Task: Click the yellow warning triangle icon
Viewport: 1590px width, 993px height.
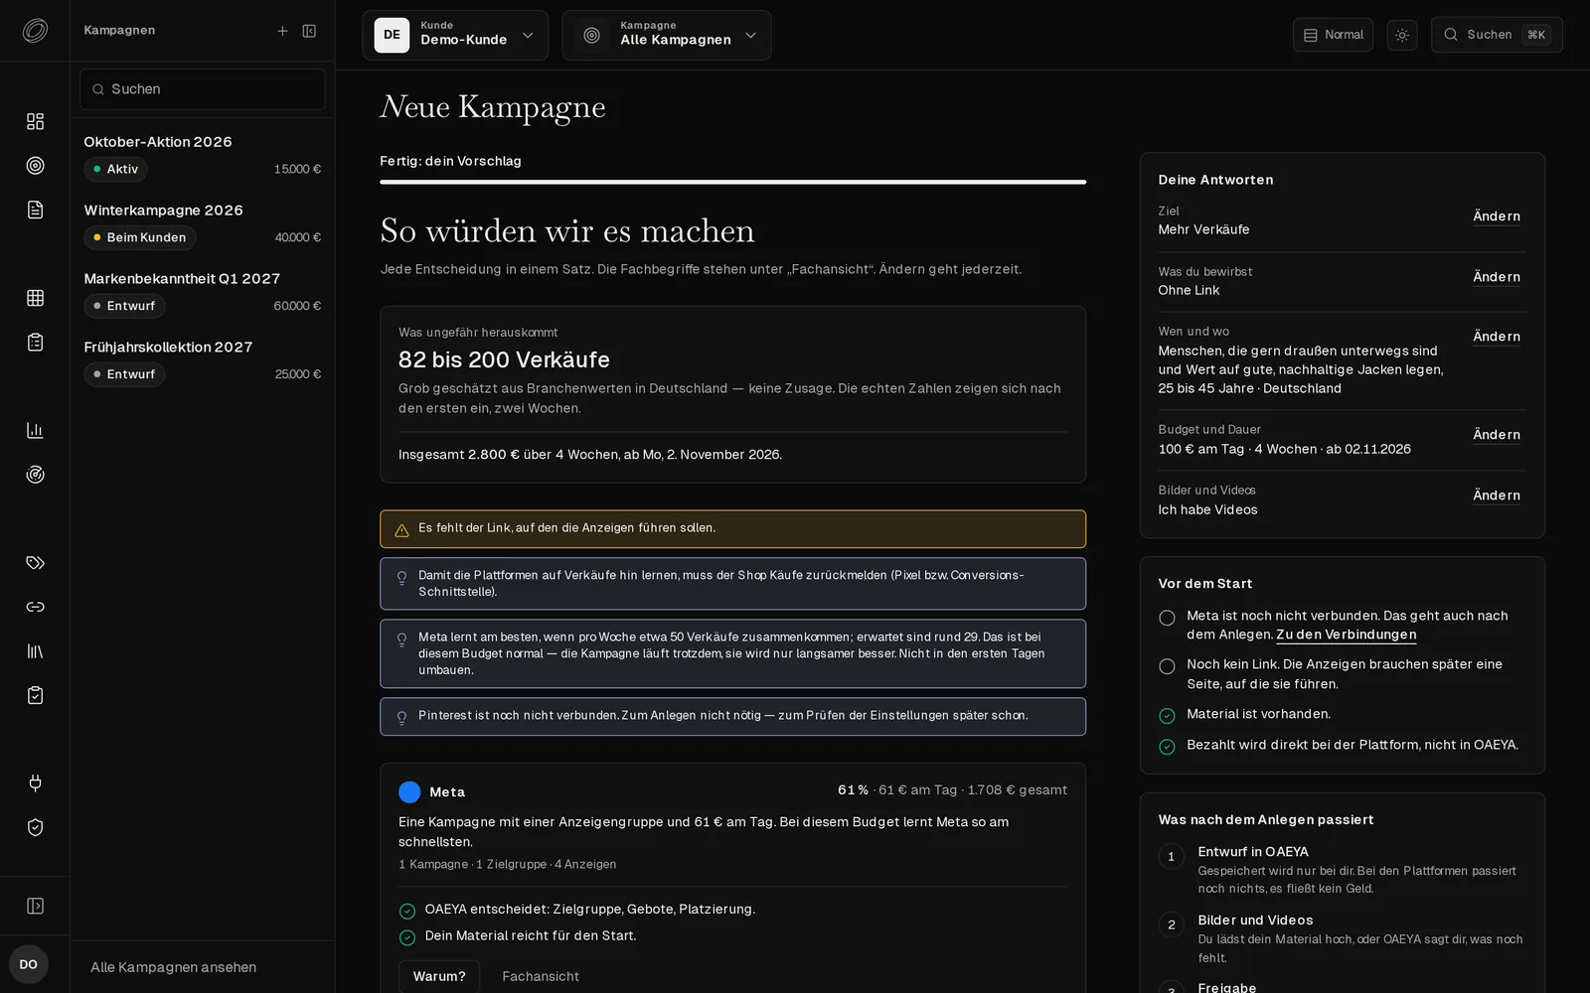Action: pyautogui.click(x=401, y=530)
